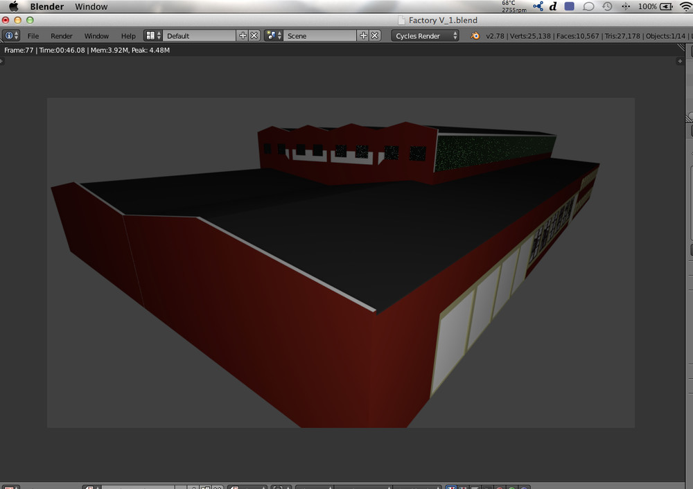Open the screen layout dropdown showing Default
This screenshot has width=693, height=489.
(201, 35)
